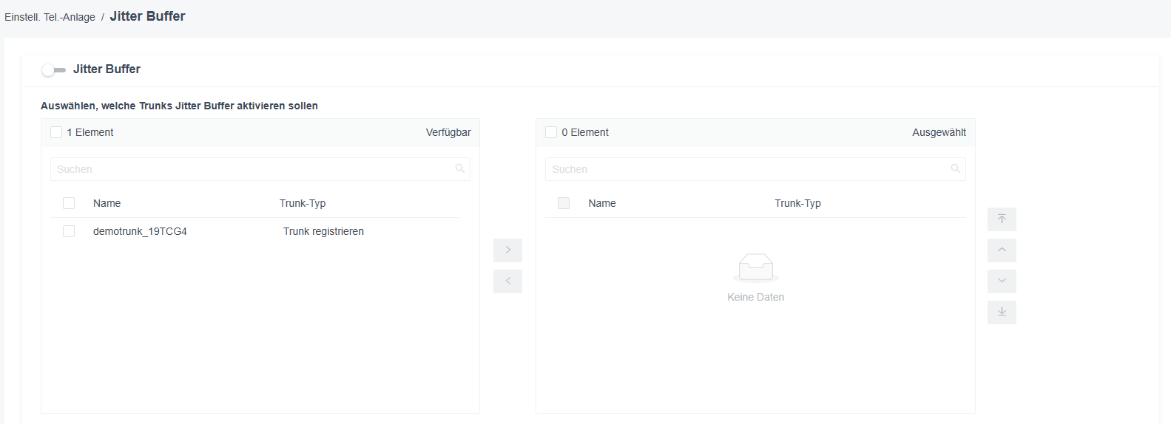
Task: Toggle the Jitter Buffer switch on
Action: pos(53,69)
